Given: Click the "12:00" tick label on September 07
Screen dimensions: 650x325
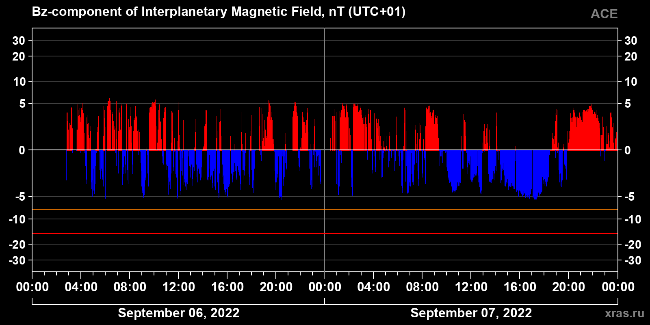Looking at the screenshot, I should click(471, 287).
